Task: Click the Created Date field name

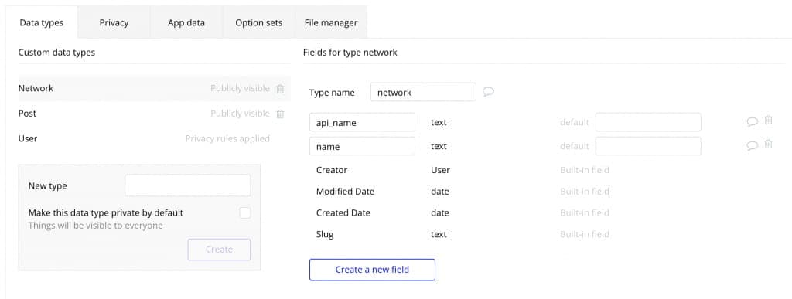Action: pyautogui.click(x=343, y=212)
